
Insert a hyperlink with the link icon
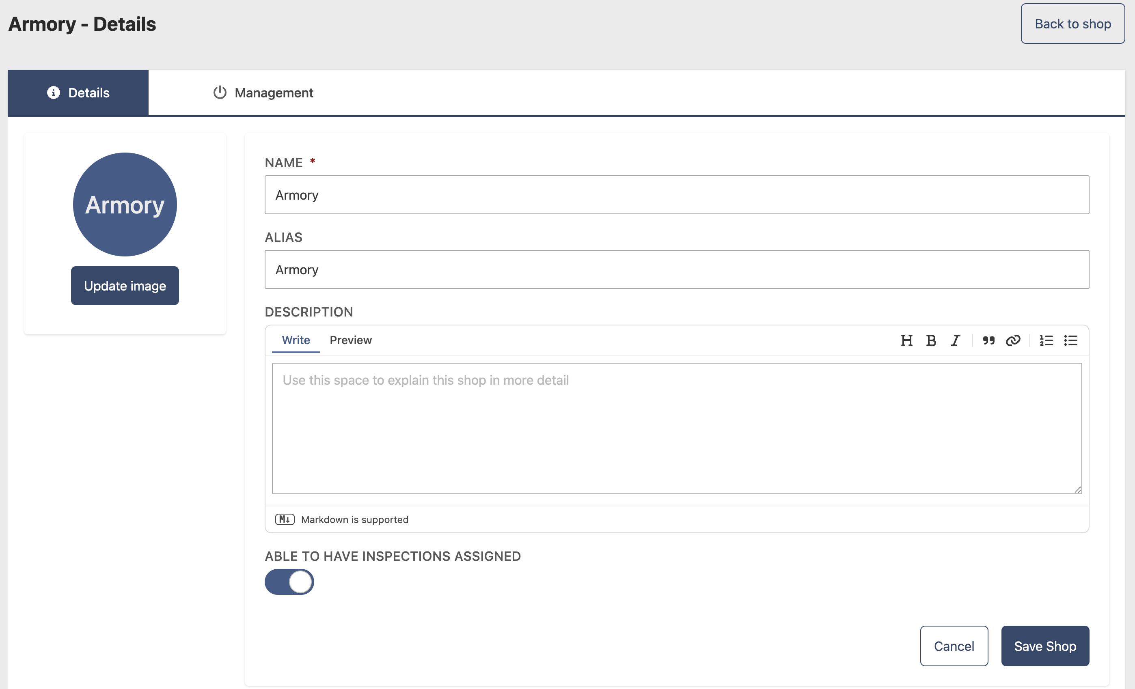click(x=1013, y=340)
